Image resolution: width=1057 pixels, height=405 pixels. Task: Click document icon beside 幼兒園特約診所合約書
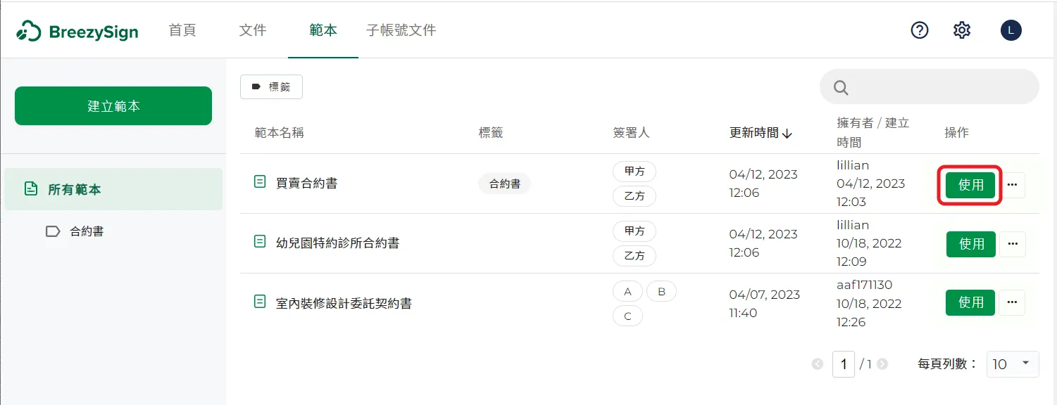[260, 242]
